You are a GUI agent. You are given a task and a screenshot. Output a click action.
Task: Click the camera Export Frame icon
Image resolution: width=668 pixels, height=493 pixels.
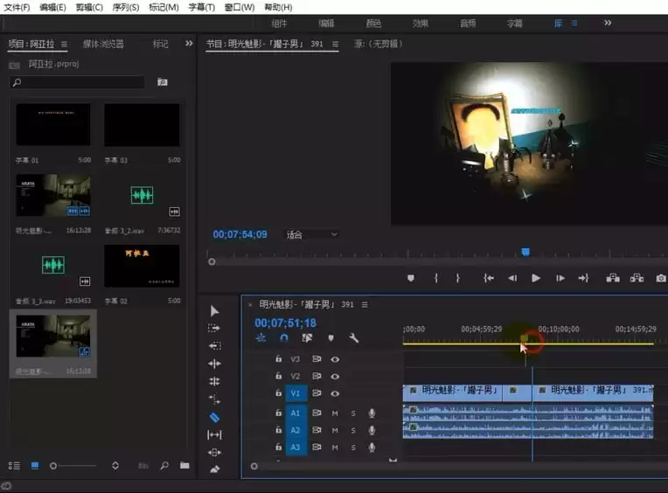pyautogui.click(x=661, y=278)
